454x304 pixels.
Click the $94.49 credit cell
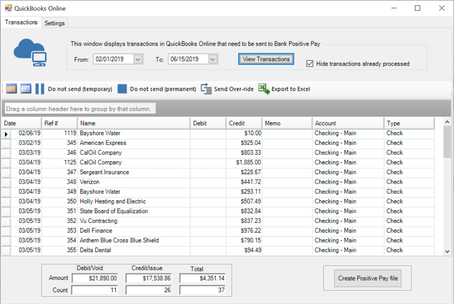click(x=244, y=250)
